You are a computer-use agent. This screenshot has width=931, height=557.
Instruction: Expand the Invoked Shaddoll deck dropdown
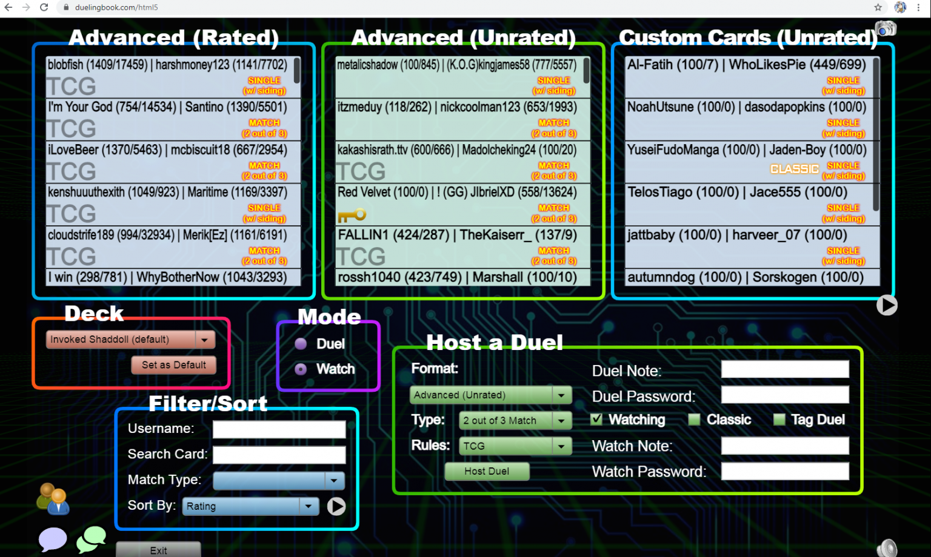coord(205,340)
